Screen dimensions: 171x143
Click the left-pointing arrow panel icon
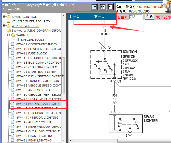(110, 7)
